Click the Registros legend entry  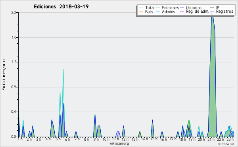[x=221, y=12]
